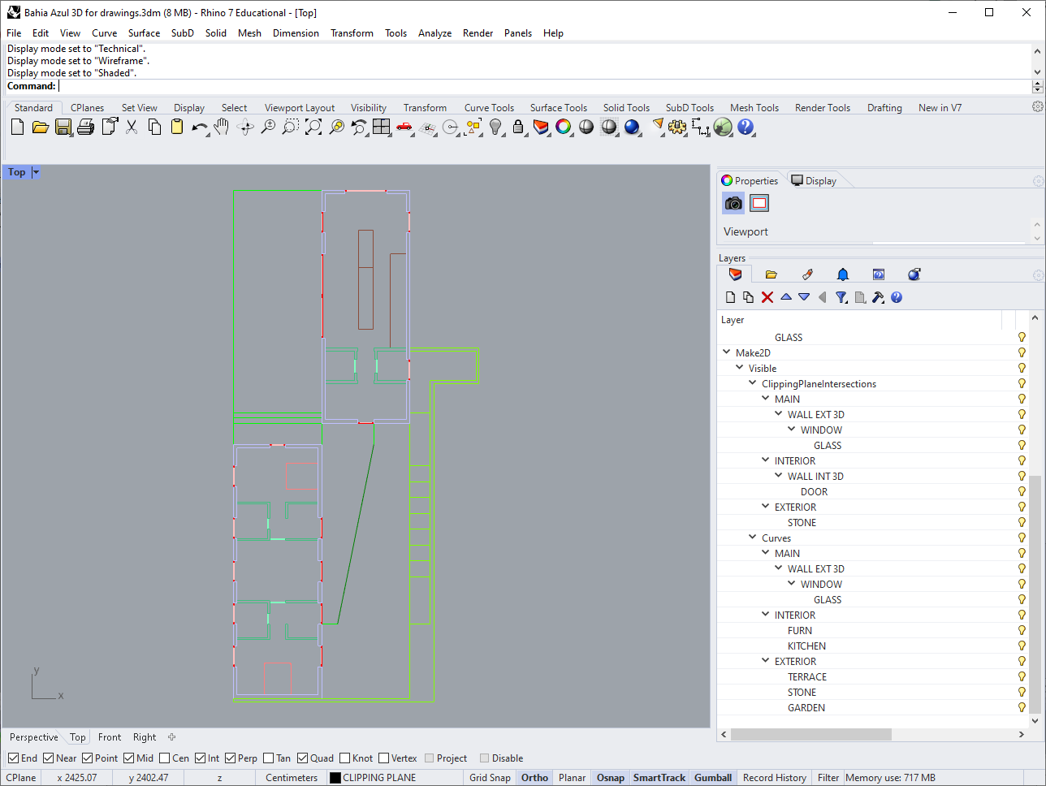Collapse the Make2D layer group
Screen dimensions: 1046x786
[x=727, y=353]
